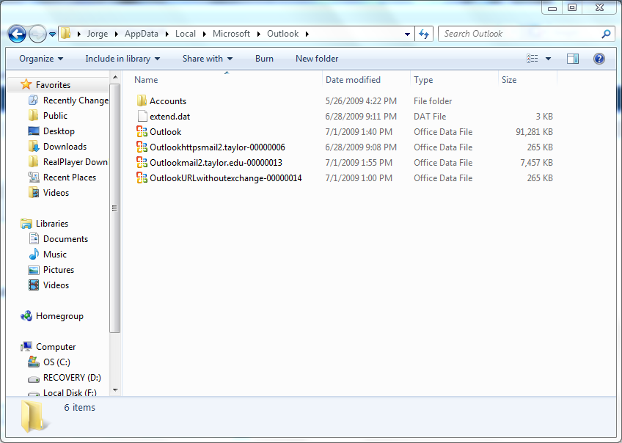Viewport: 622px width, 443px height.
Task: Open Recent Places in Favorites
Action: click(70, 177)
